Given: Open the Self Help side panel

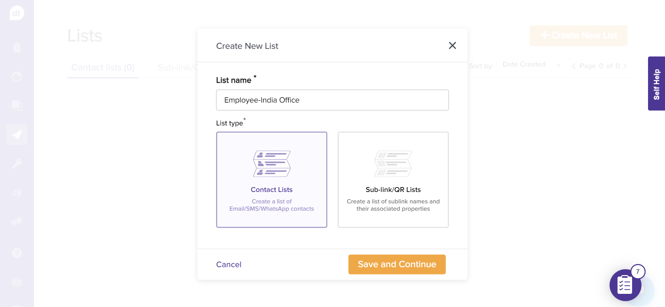Looking at the screenshot, I should pos(656,84).
